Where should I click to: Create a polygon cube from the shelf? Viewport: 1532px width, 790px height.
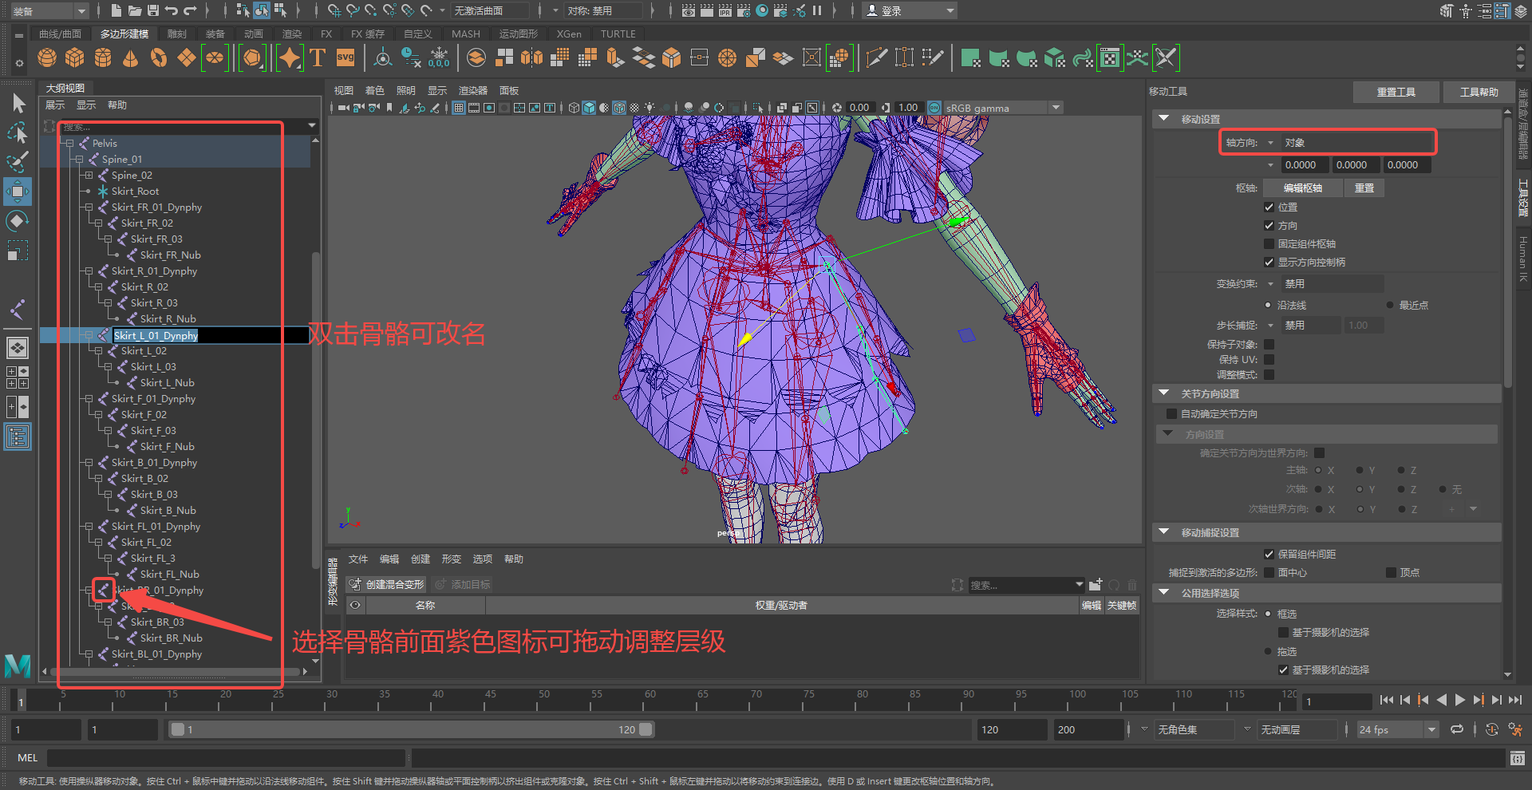click(75, 57)
